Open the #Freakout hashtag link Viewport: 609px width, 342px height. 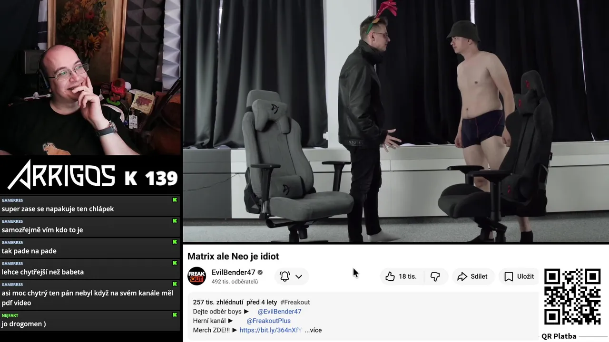[x=295, y=302]
